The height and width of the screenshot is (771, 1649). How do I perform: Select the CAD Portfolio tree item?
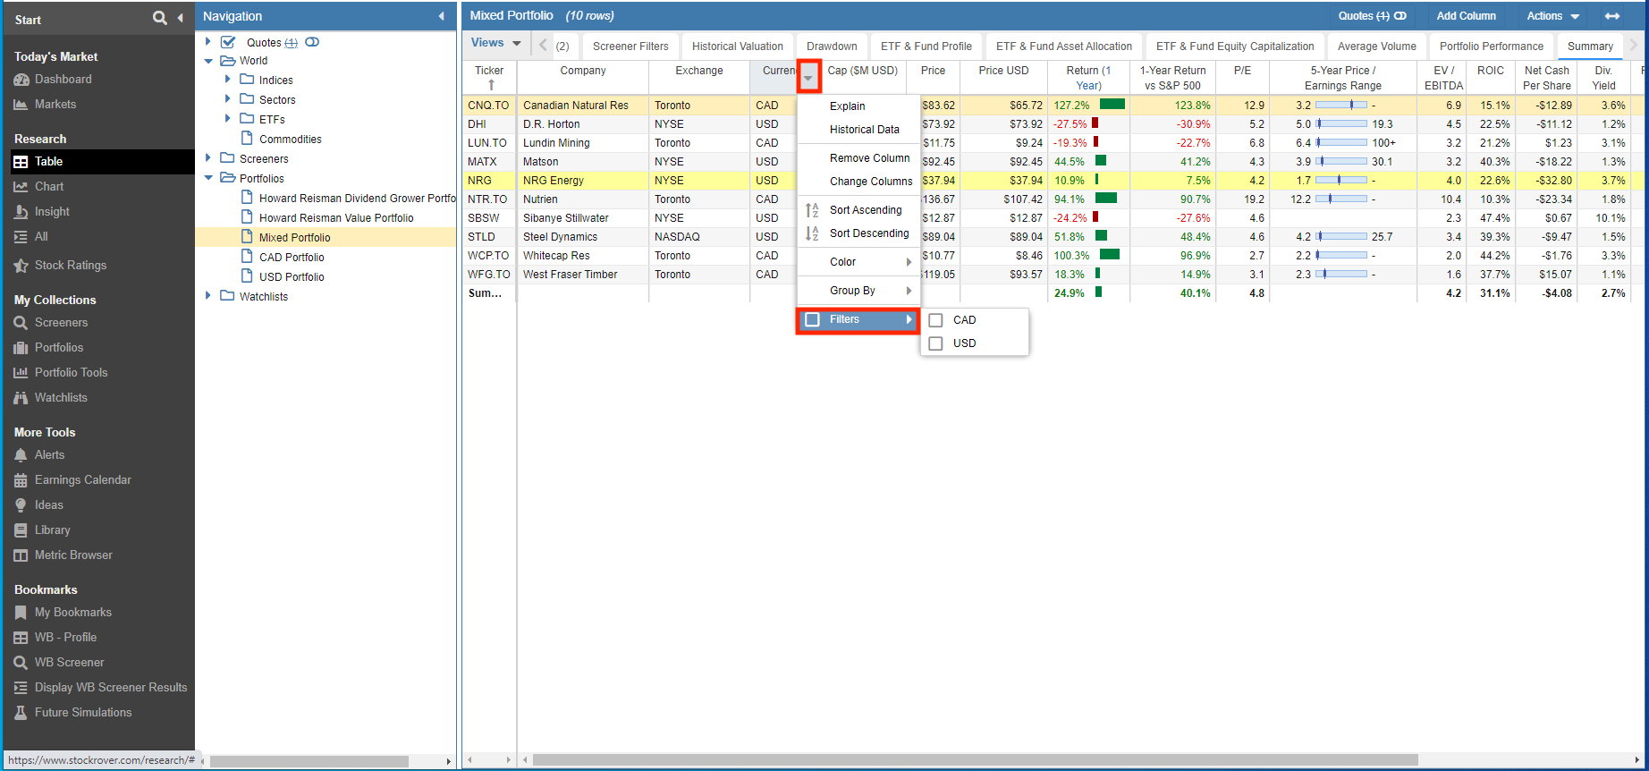click(292, 257)
